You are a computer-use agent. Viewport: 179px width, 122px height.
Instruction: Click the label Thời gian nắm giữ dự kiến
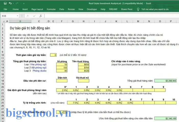point(31,55)
